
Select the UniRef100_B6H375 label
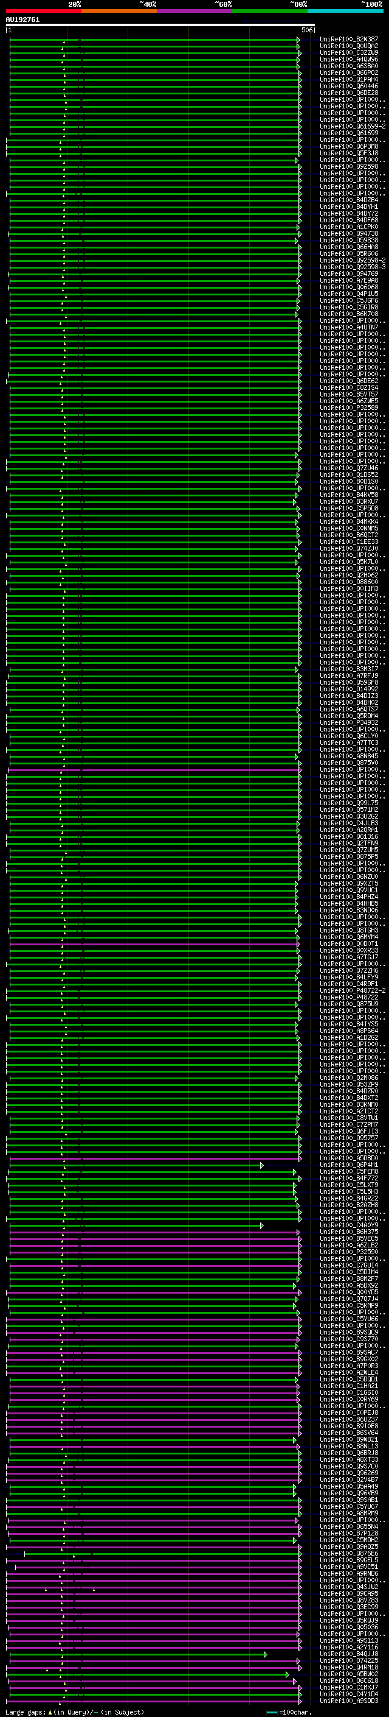click(349, 1232)
